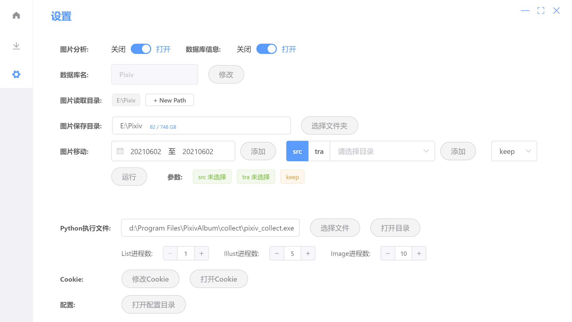Click 选择文件夹 to choose folder

(329, 126)
